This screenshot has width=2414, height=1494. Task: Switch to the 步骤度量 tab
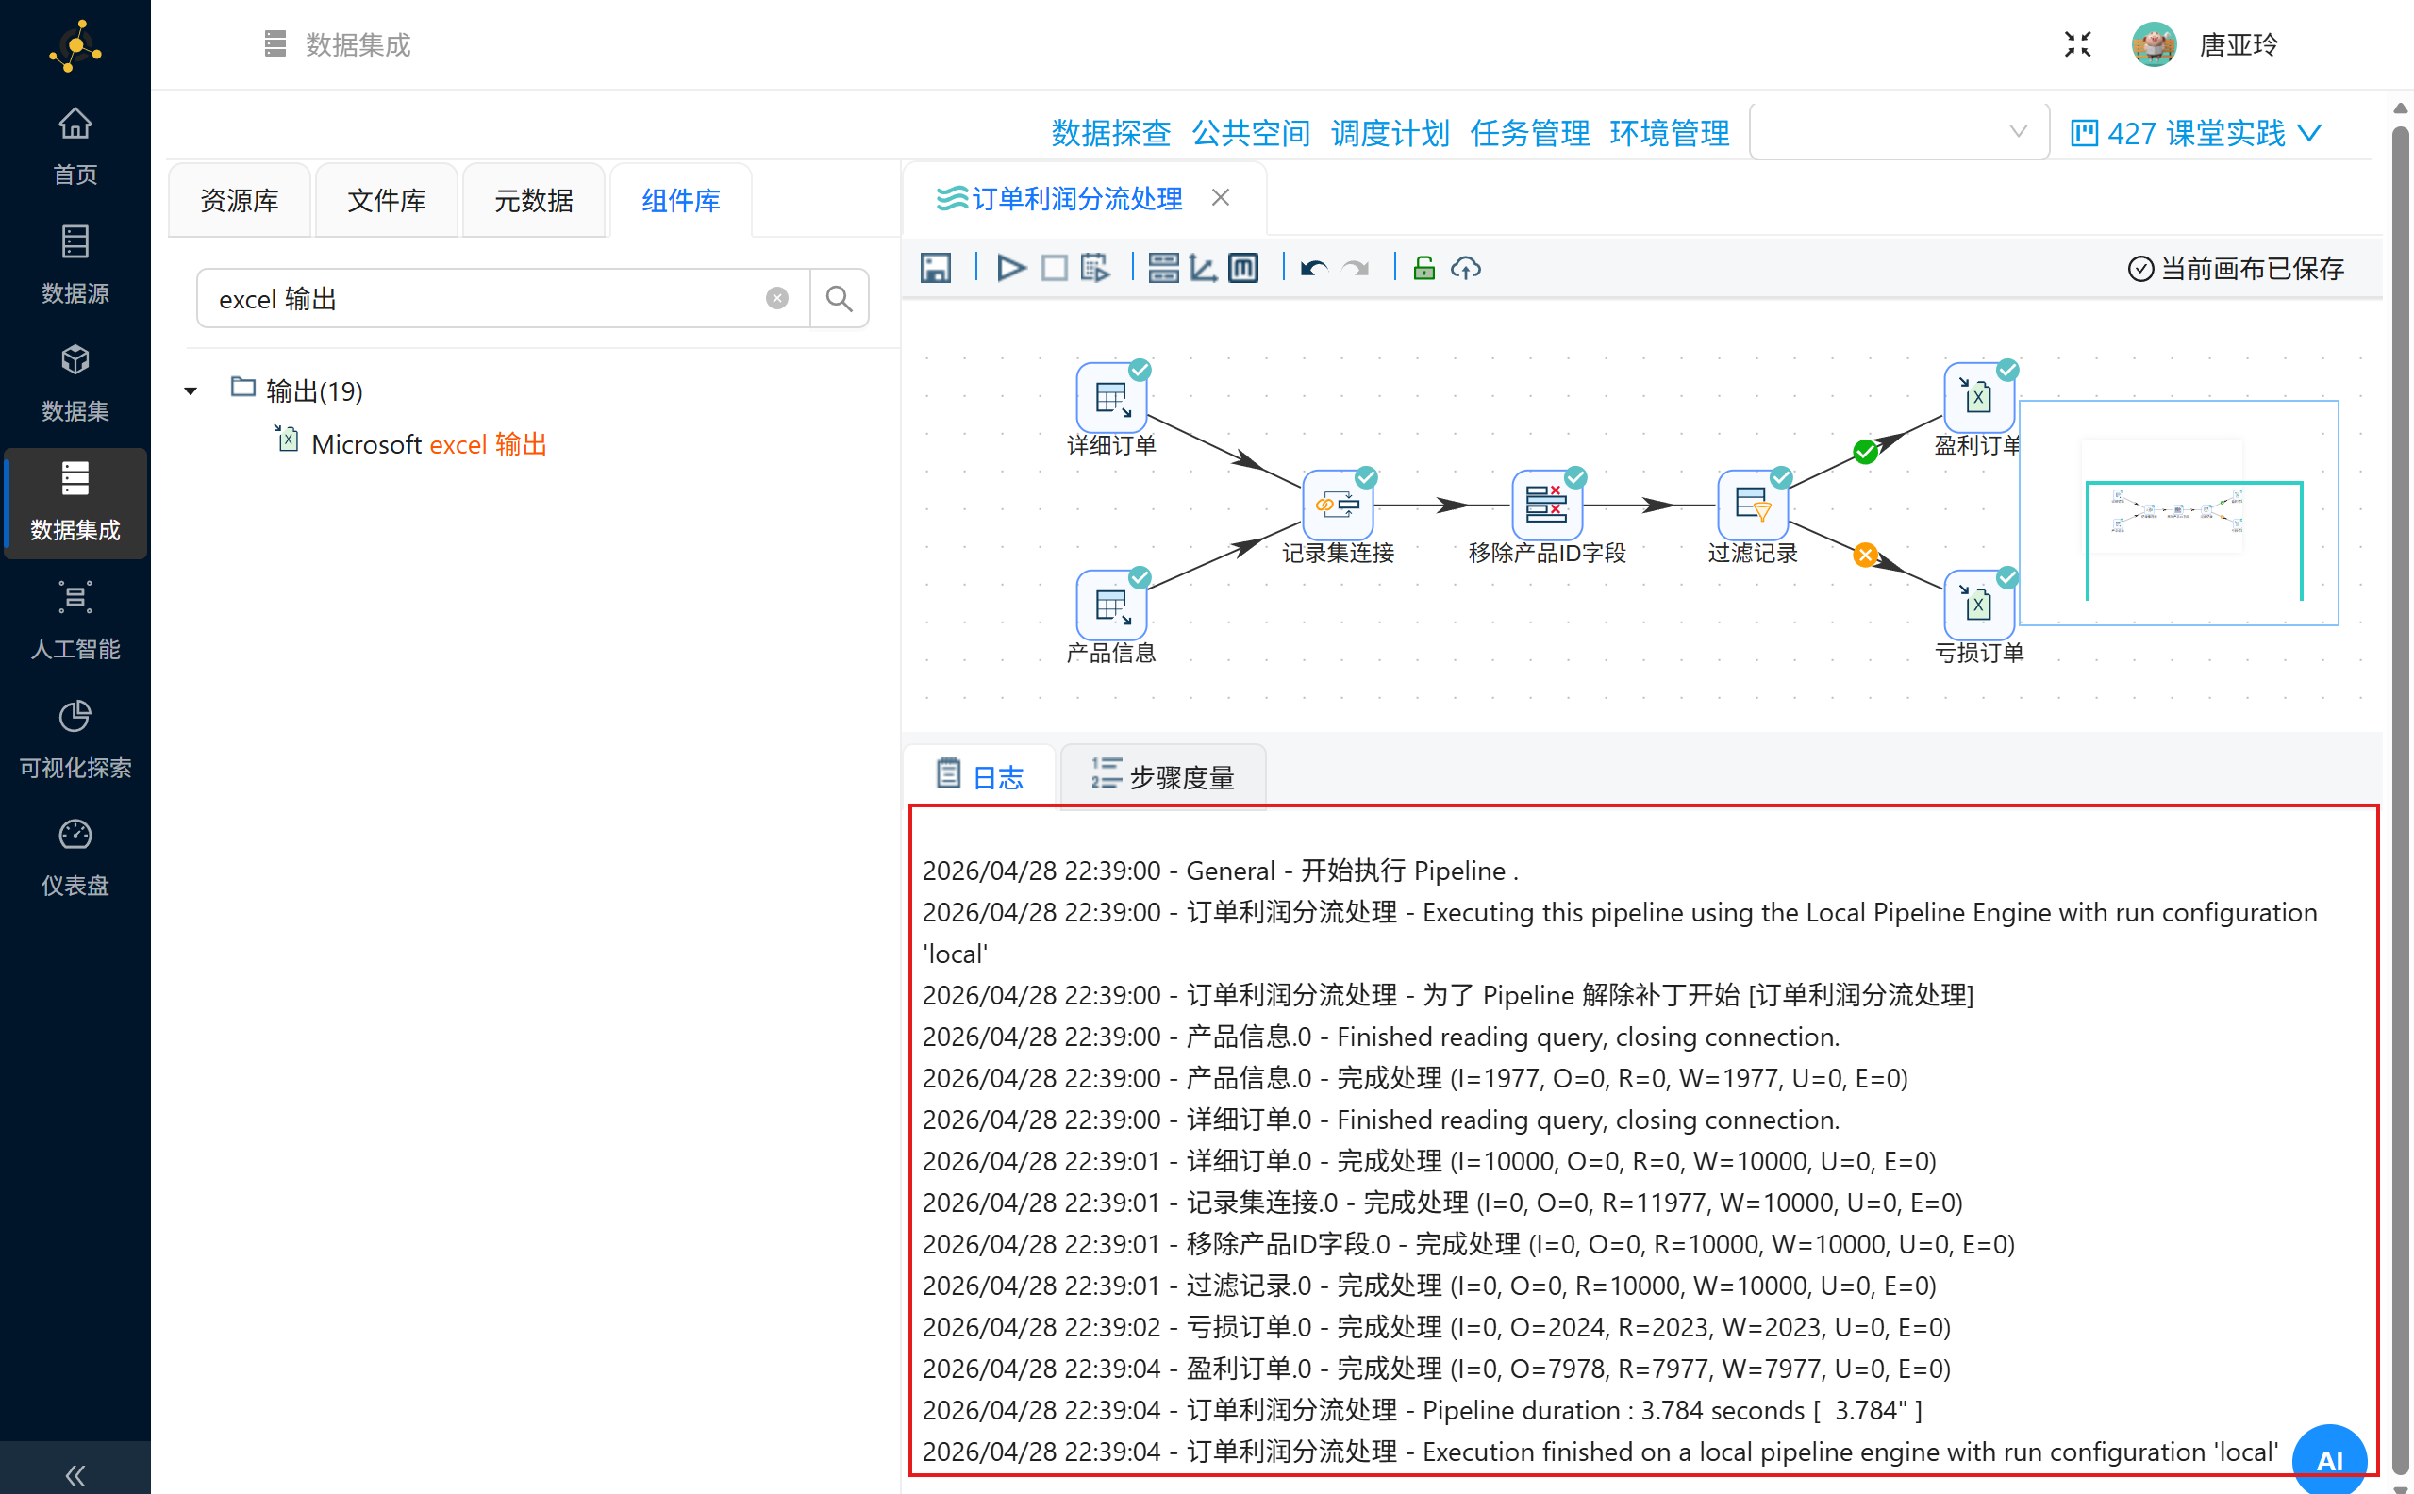(1163, 776)
